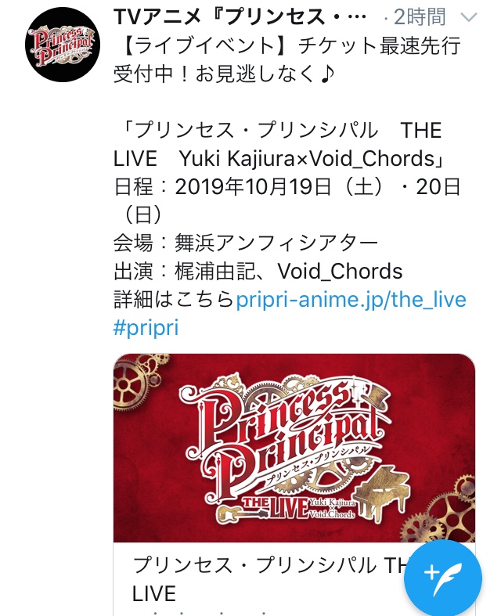Open the Princess Principal THE LIVE card image
The height and width of the screenshot is (616, 501).
click(294, 448)
